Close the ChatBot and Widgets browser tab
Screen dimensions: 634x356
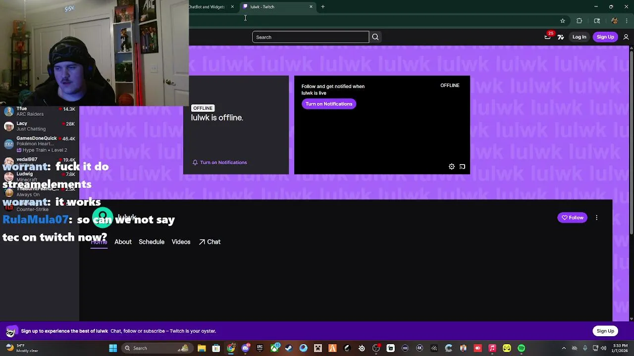coord(232,7)
